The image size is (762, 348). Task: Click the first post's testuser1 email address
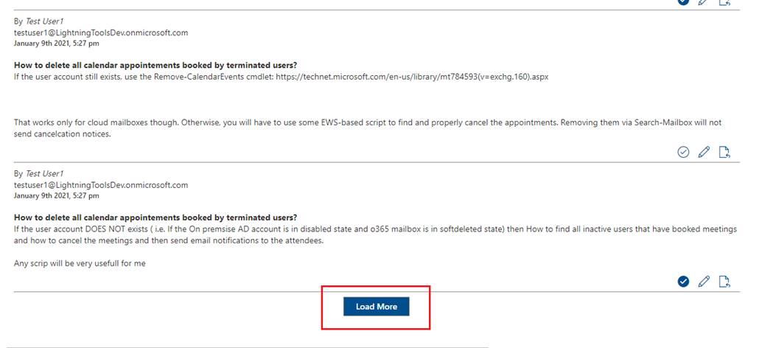tap(101, 32)
